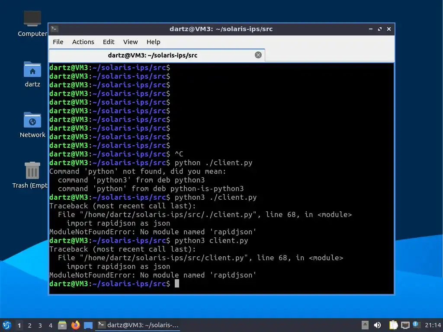The image size is (443, 332).
Task: Switch to workspace 4
Action: click(51, 326)
